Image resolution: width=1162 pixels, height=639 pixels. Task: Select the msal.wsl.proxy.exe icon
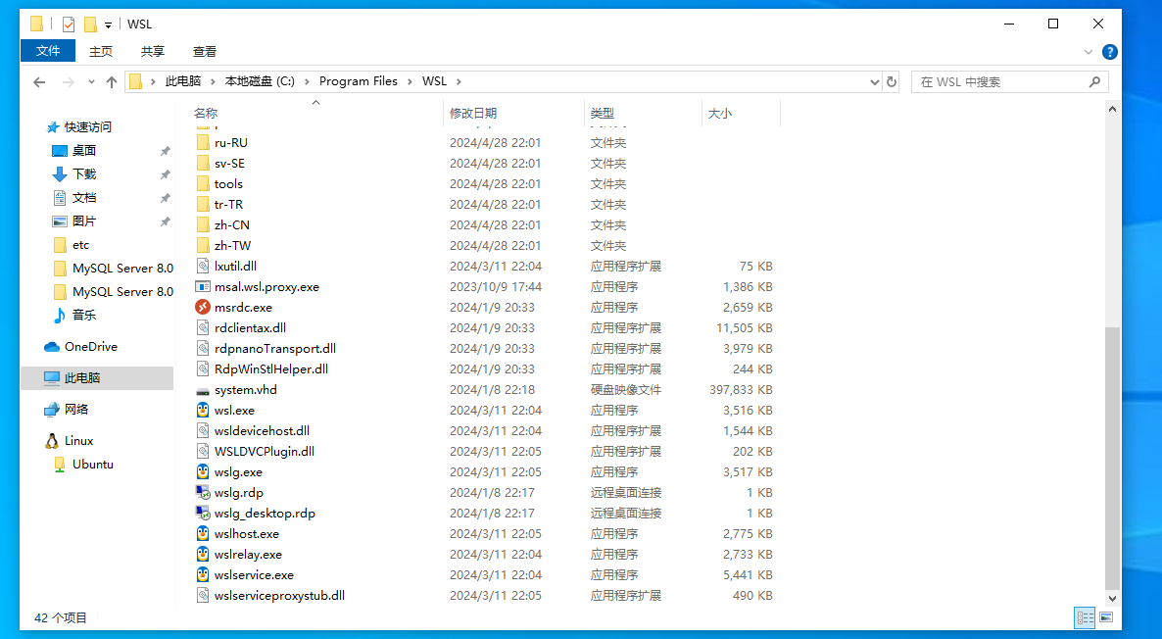point(203,286)
